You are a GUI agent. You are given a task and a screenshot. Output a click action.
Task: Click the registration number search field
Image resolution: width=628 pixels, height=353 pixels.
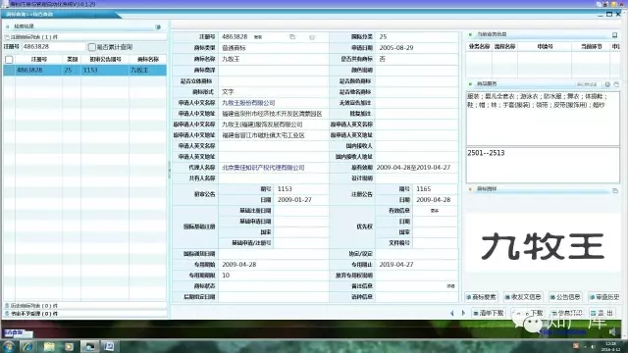click(54, 47)
